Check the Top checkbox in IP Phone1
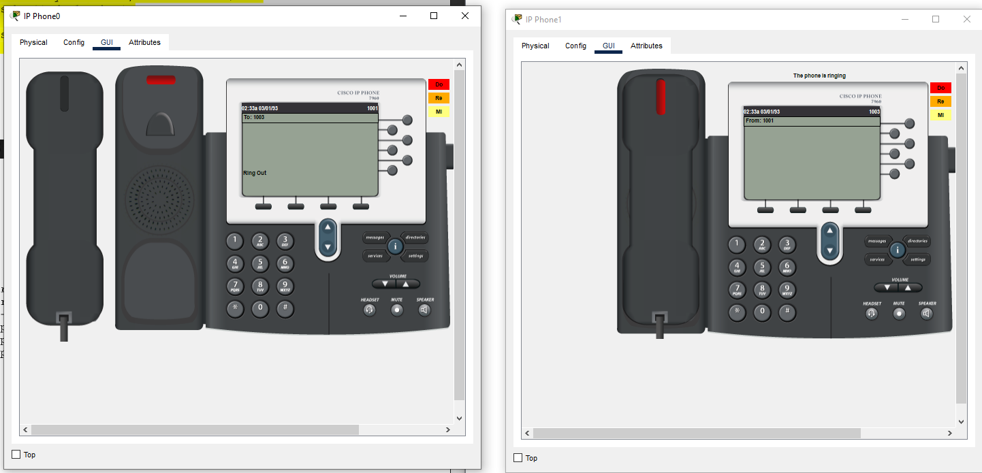The image size is (982, 473). click(x=518, y=457)
